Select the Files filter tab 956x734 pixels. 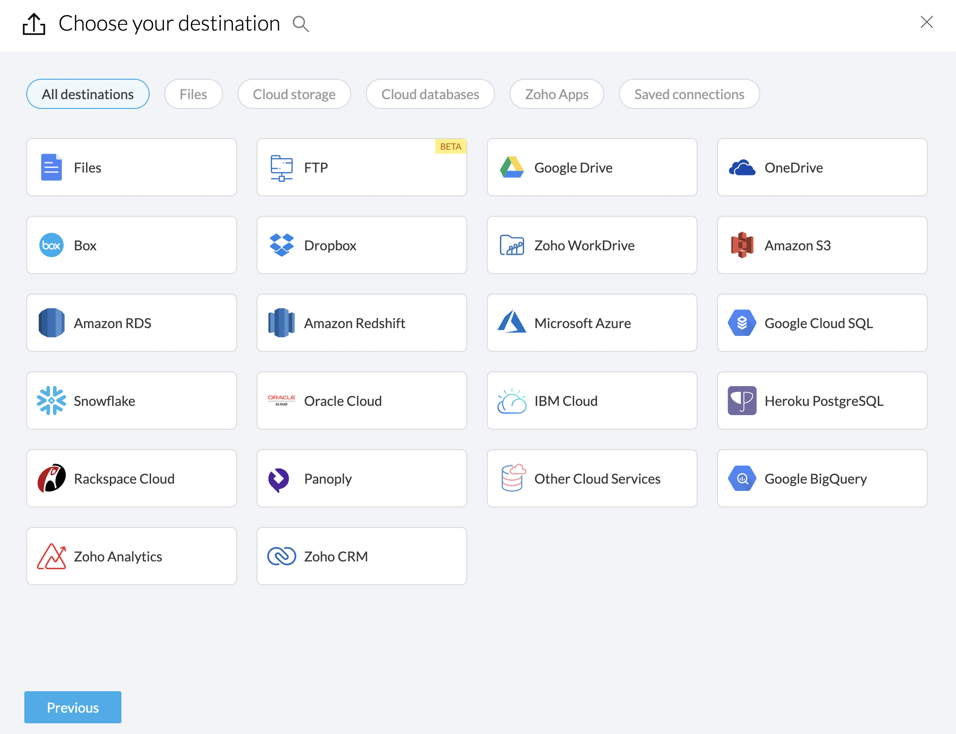point(193,94)
